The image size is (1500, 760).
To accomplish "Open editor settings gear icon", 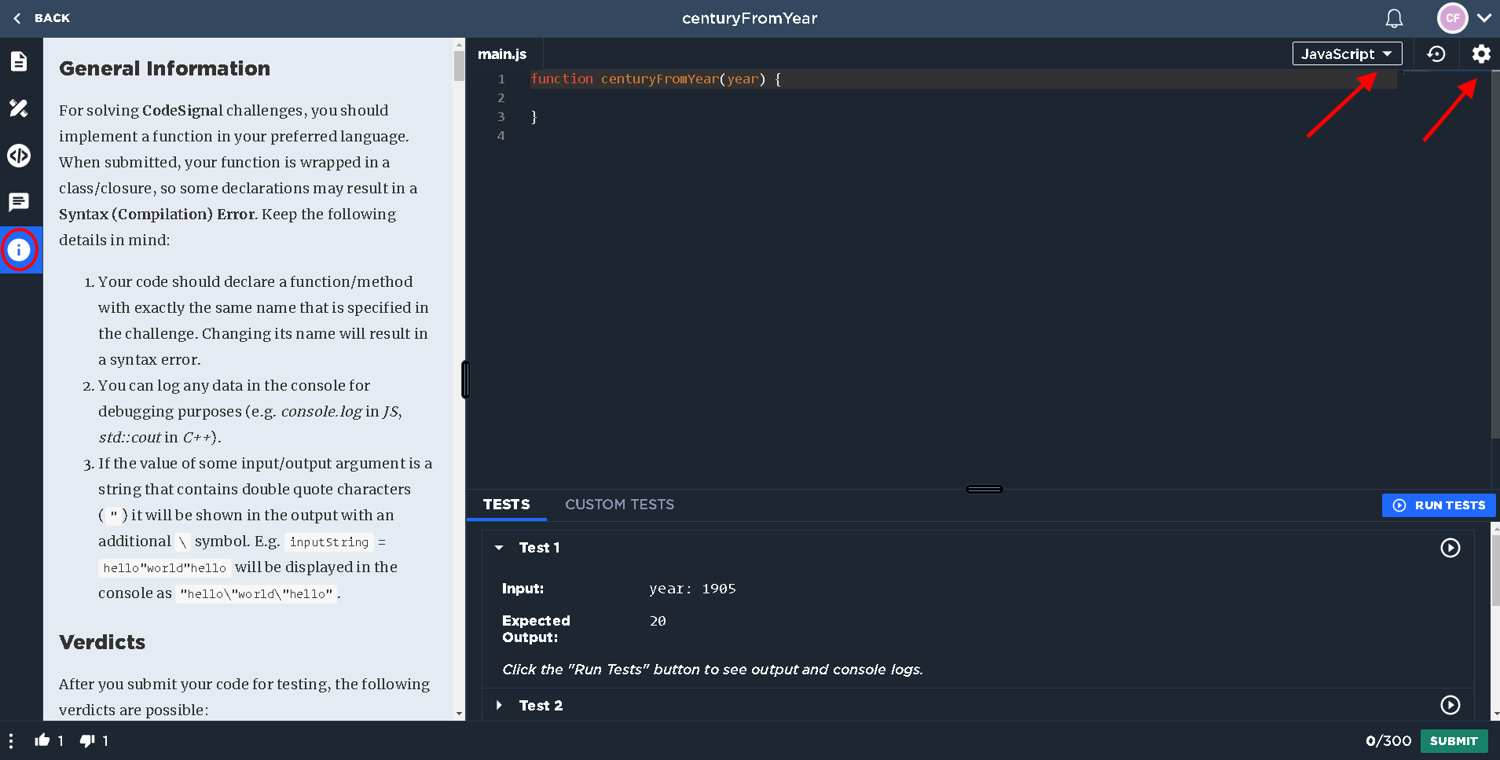I will (1481, 54).
